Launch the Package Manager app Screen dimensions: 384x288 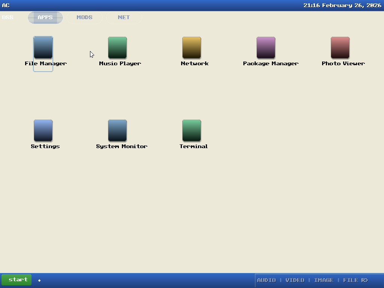point(266,48)
